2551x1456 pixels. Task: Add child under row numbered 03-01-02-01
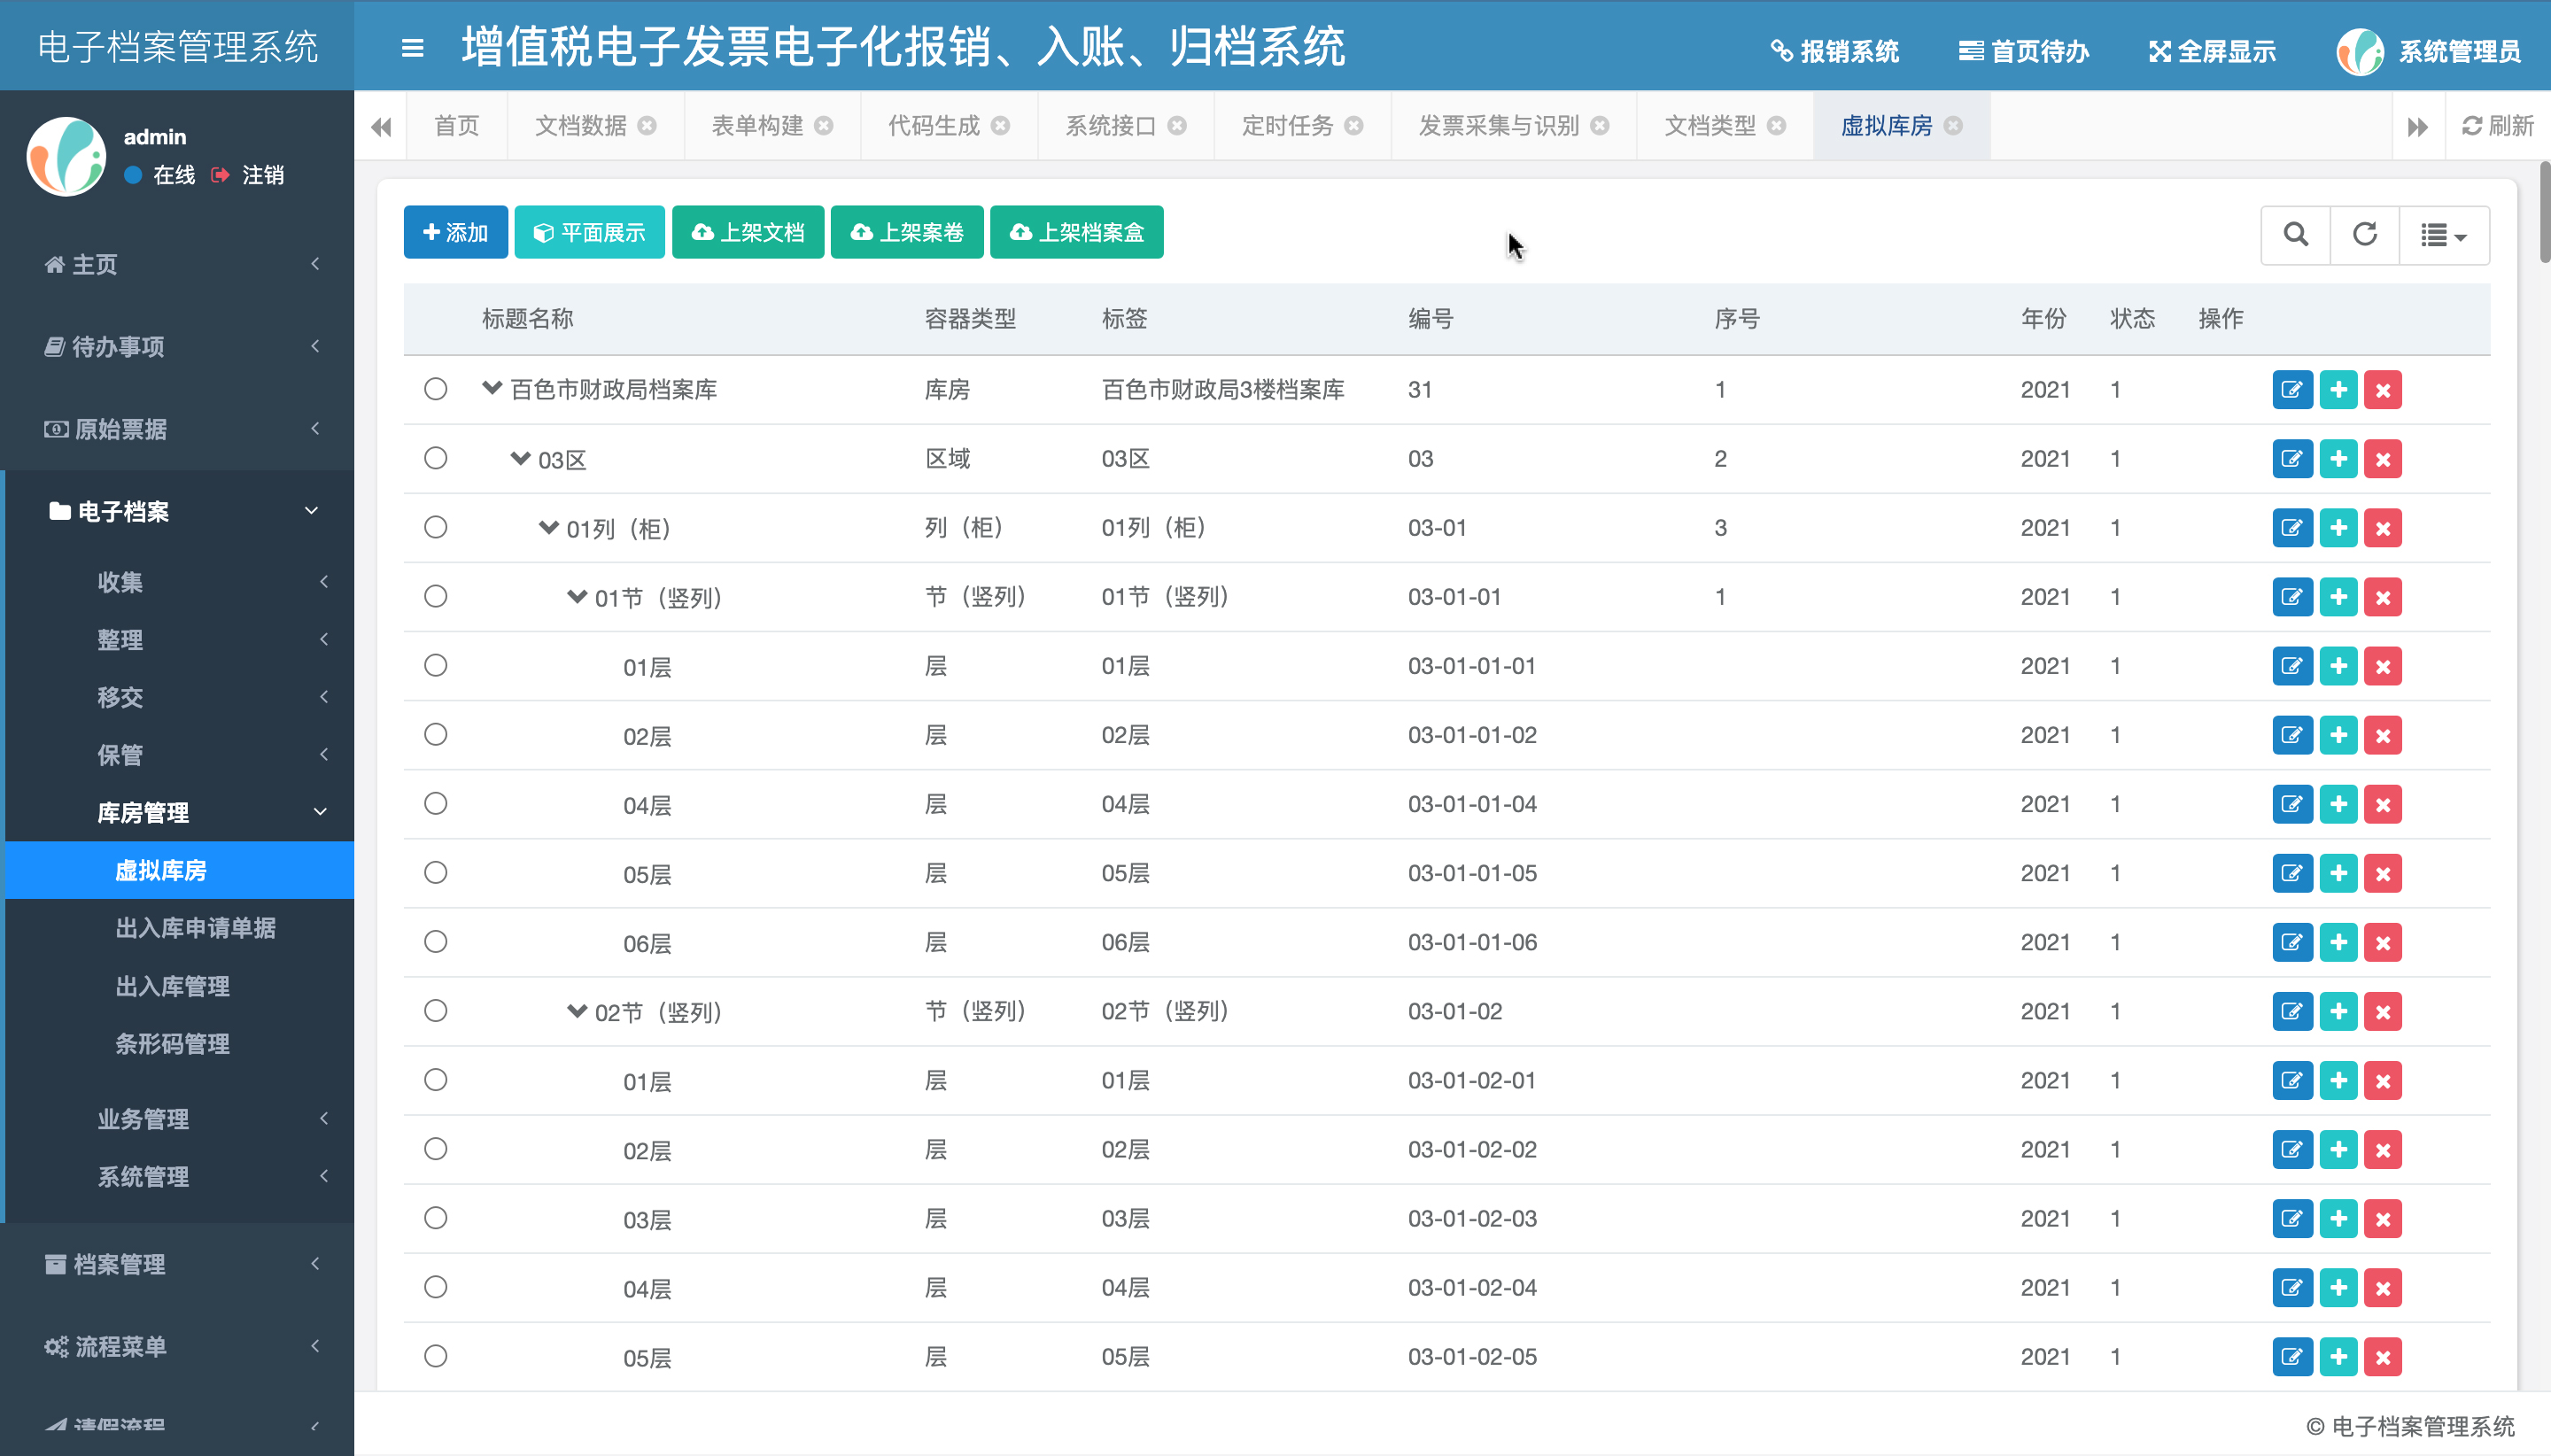[2338, 1080]
